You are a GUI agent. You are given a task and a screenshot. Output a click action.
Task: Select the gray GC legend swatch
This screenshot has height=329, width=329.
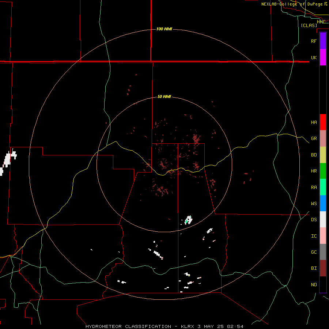323,252
